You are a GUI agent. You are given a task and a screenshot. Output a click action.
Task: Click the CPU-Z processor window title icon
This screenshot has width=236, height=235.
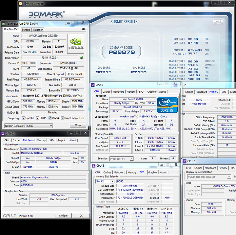(92, 85)
